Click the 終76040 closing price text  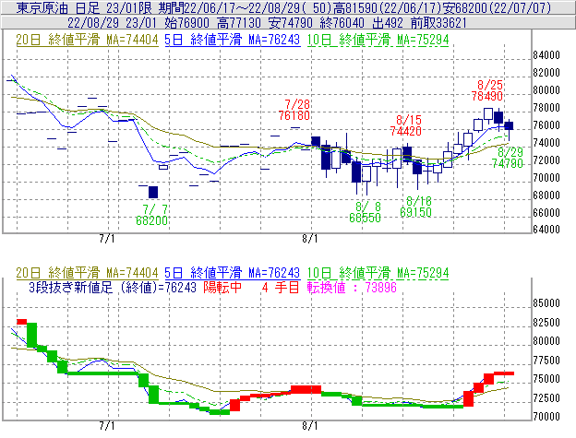pyautogui.click(x=342, y=23)
